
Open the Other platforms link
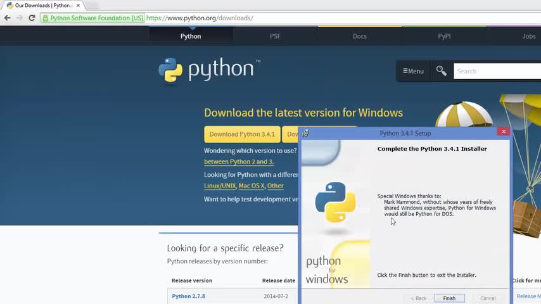276,186
